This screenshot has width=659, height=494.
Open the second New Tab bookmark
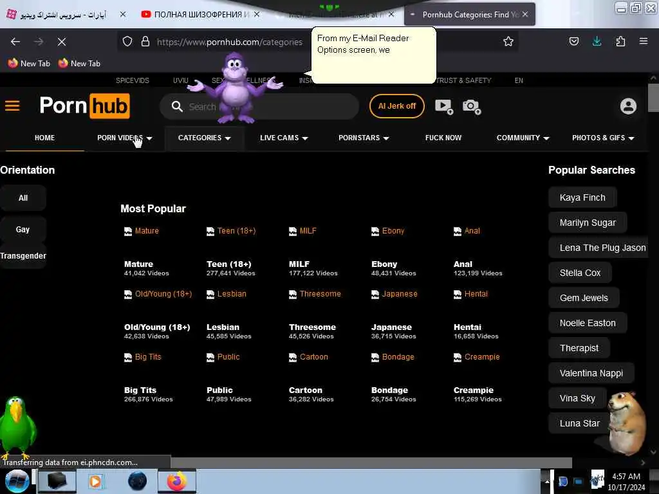79,64
